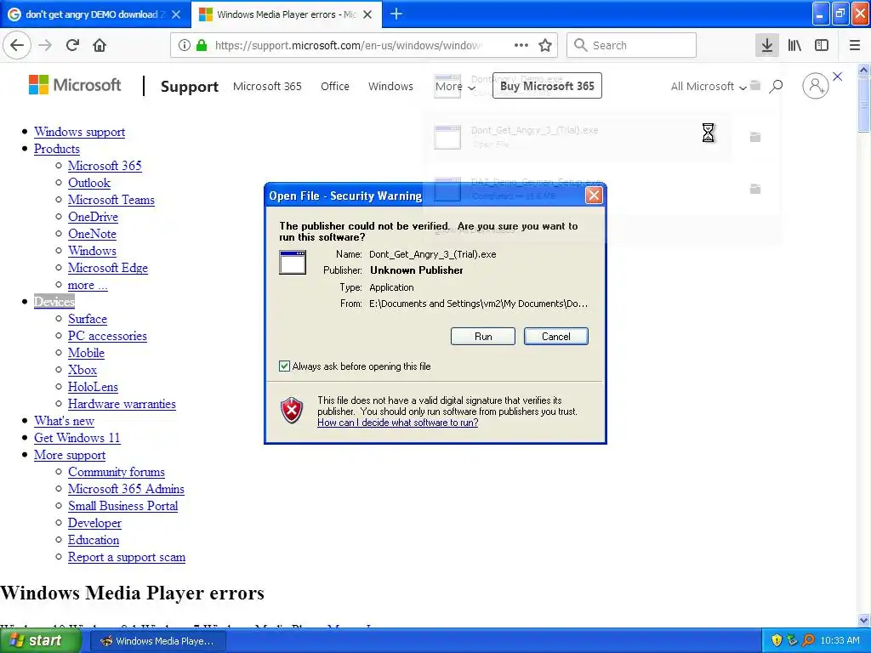Click the account sign-in avatar icon
The image size is (871, 653).
816,86
